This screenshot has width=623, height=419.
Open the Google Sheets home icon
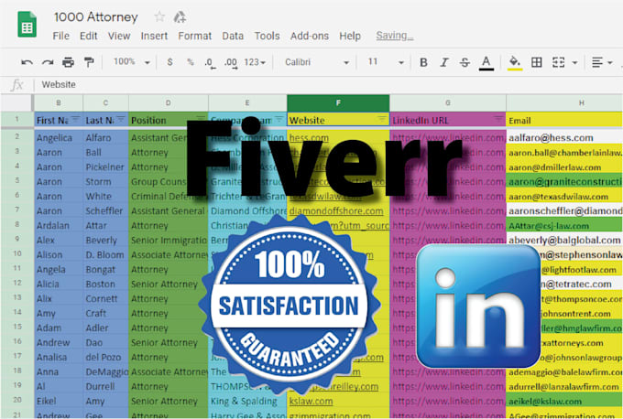click(x=27, y=25)
